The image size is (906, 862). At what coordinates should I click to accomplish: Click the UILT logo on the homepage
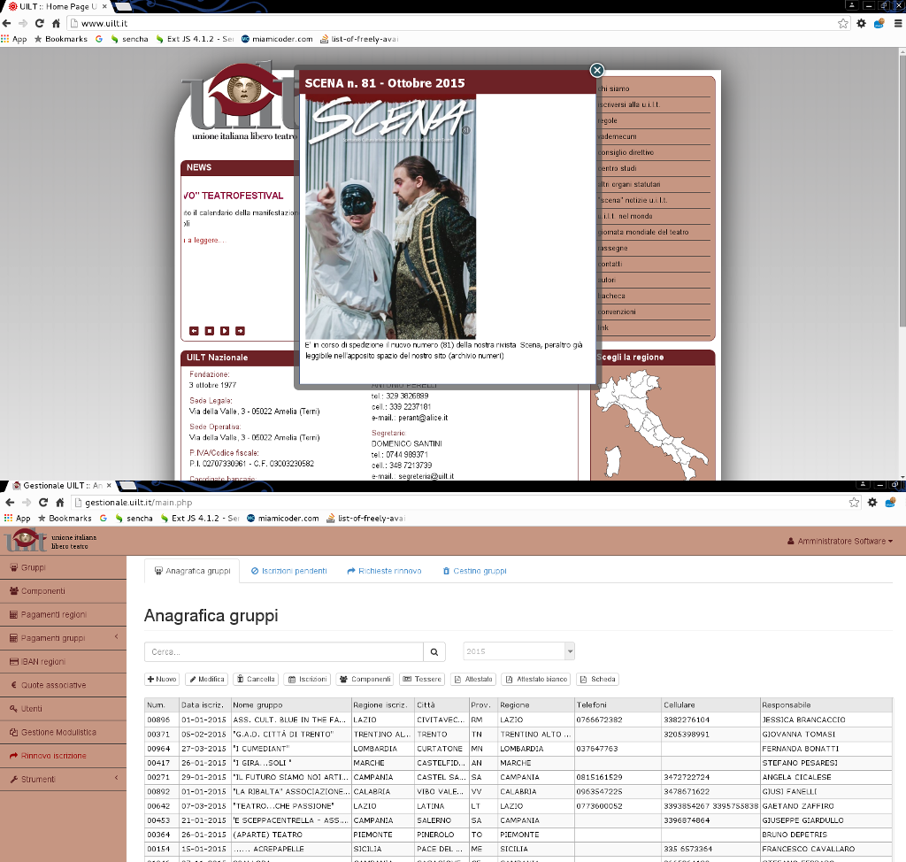[x=242, y=101]
